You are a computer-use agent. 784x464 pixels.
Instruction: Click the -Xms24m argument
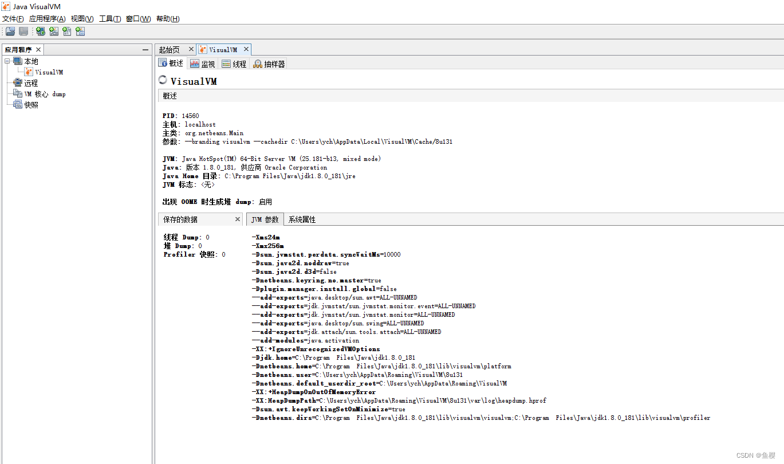tap(266, 237)
